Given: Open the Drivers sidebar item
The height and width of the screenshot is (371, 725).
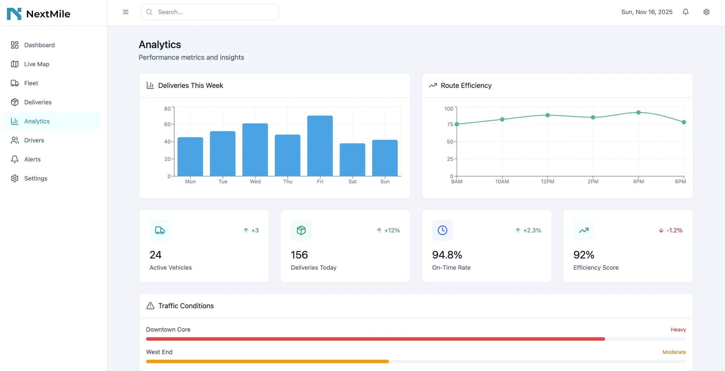Looking at the screenshot, I should 34,140.
